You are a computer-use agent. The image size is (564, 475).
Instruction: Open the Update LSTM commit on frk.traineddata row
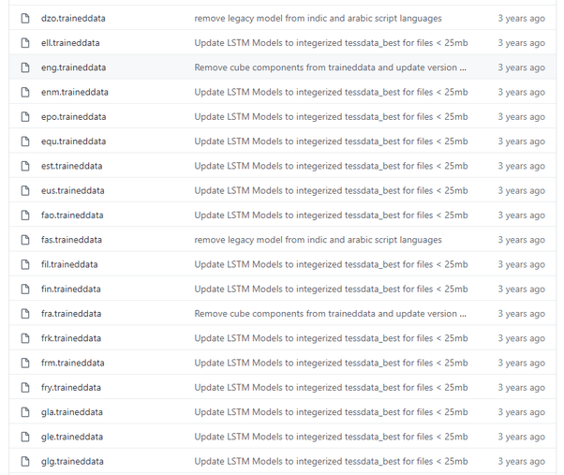coord(331,338)
